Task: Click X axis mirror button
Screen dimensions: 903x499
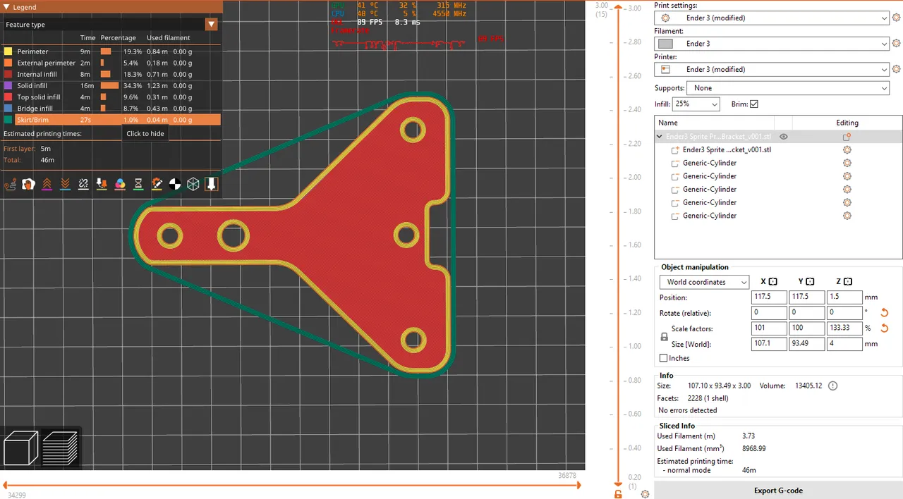Action: 773,281
